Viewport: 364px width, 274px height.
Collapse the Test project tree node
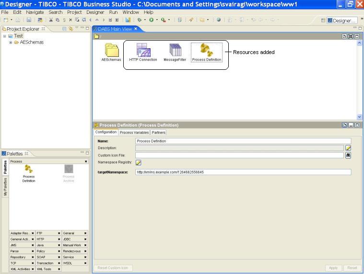tap(4, 36)
